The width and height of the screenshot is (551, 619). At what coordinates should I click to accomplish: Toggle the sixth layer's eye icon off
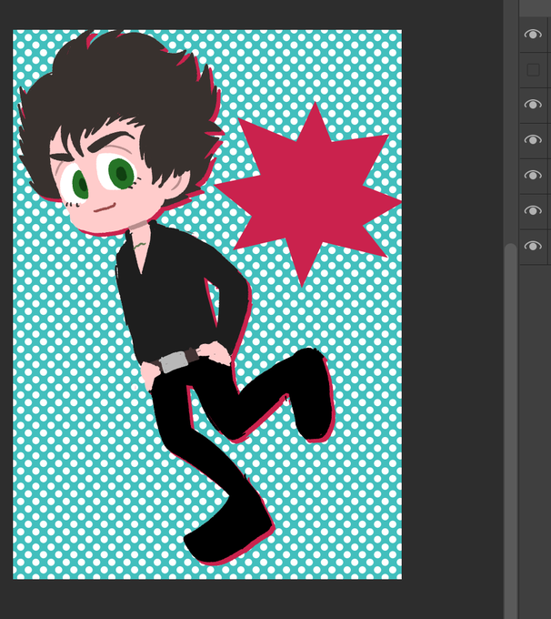click(533, 211)
